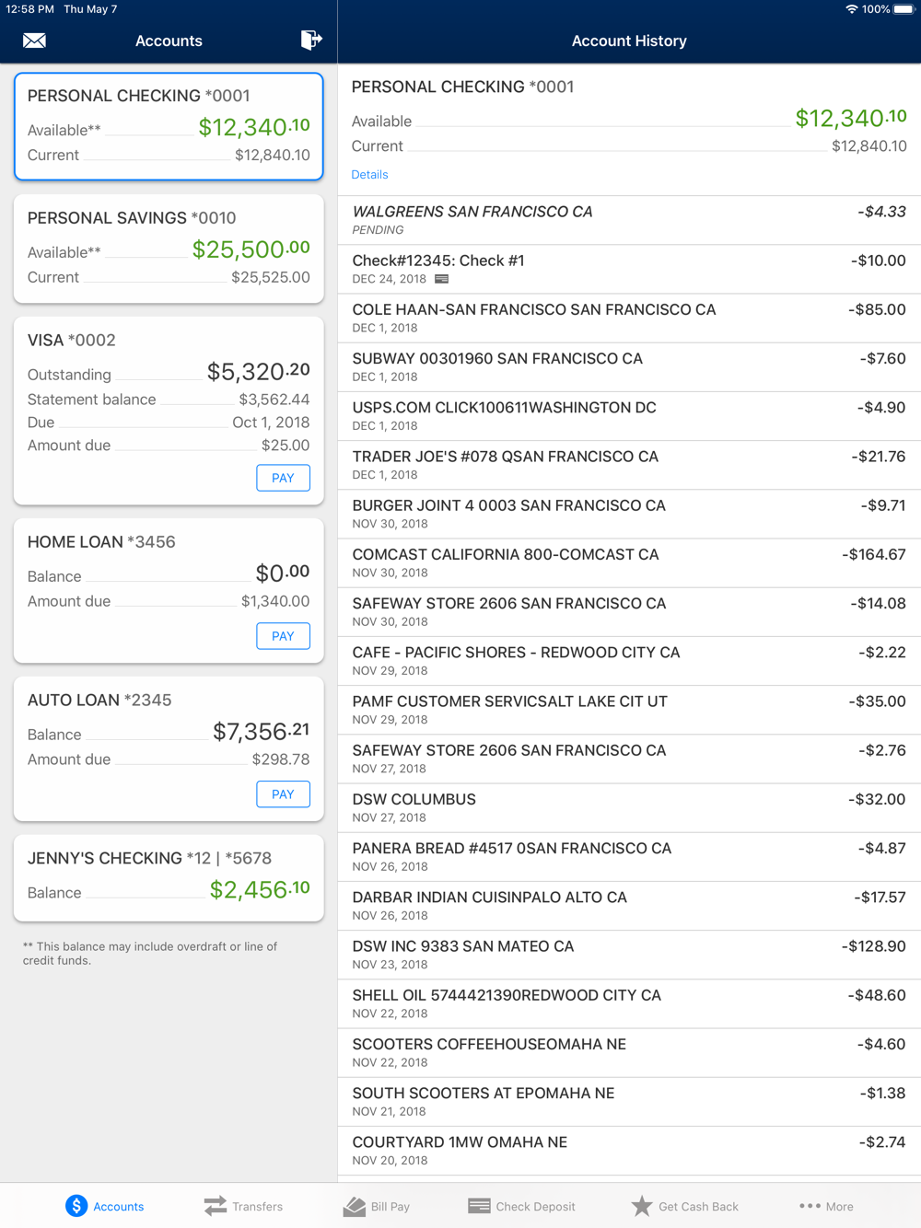Image resolution: width=921 pixels, height=1228 pixels.
Task: Tap the Transfers arrows icon
Action: pos(216,1206)
